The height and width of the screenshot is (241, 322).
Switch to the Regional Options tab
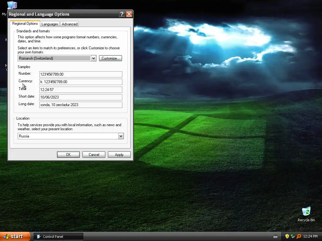[25, 24]
